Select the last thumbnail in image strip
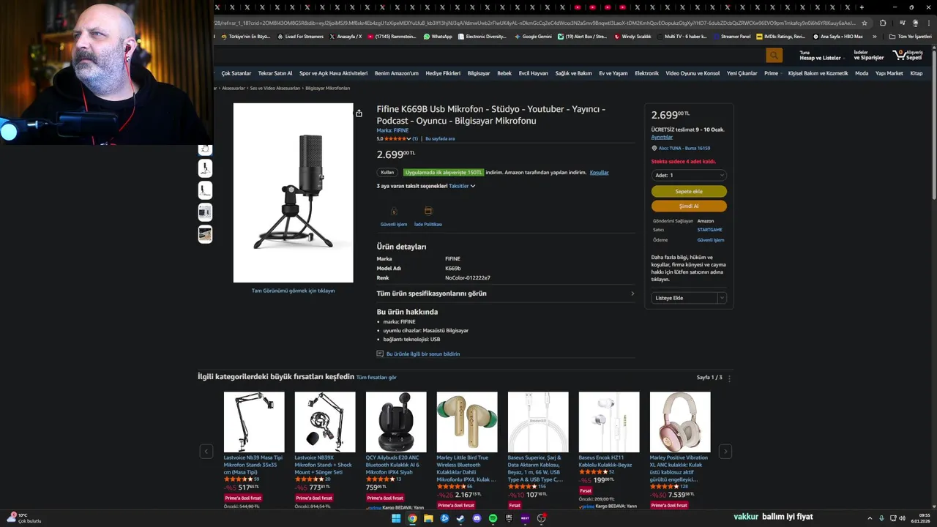937x527 pixels. (x=205, y=234)
